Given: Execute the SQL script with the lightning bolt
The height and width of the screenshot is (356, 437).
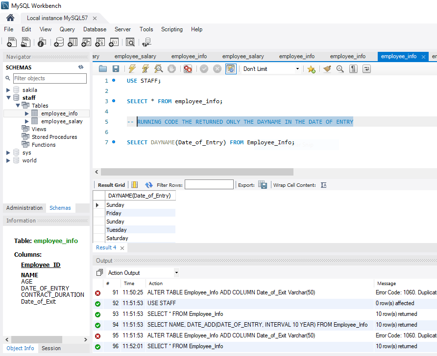Looking at the screenshot, I should tap(131, 68).
